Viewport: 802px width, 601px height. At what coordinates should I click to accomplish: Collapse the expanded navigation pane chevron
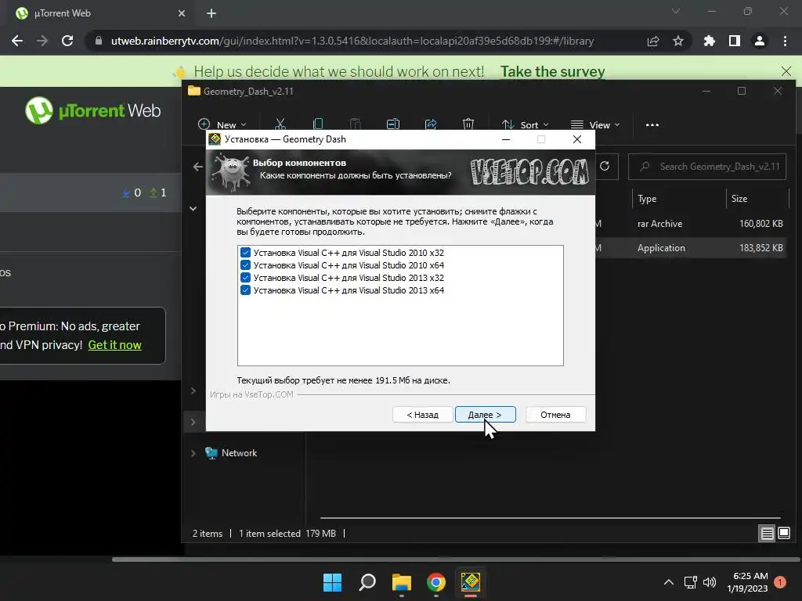[193, 208]
